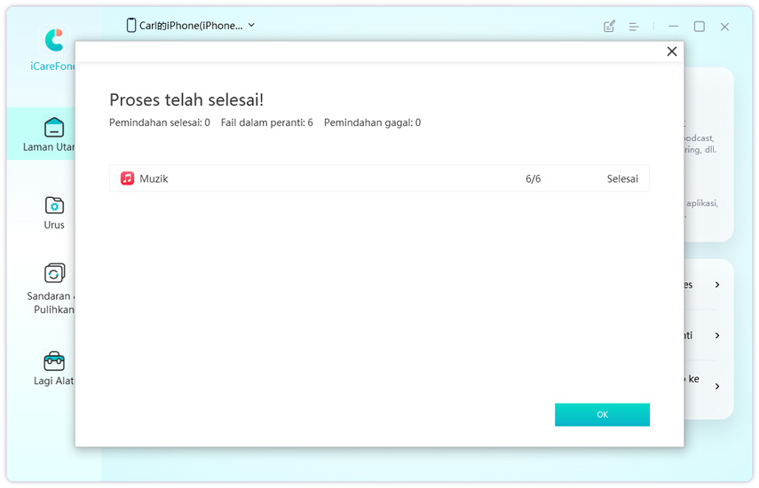
Task: Click the feedback edit icon in title bar
Action: coord(609,27)
